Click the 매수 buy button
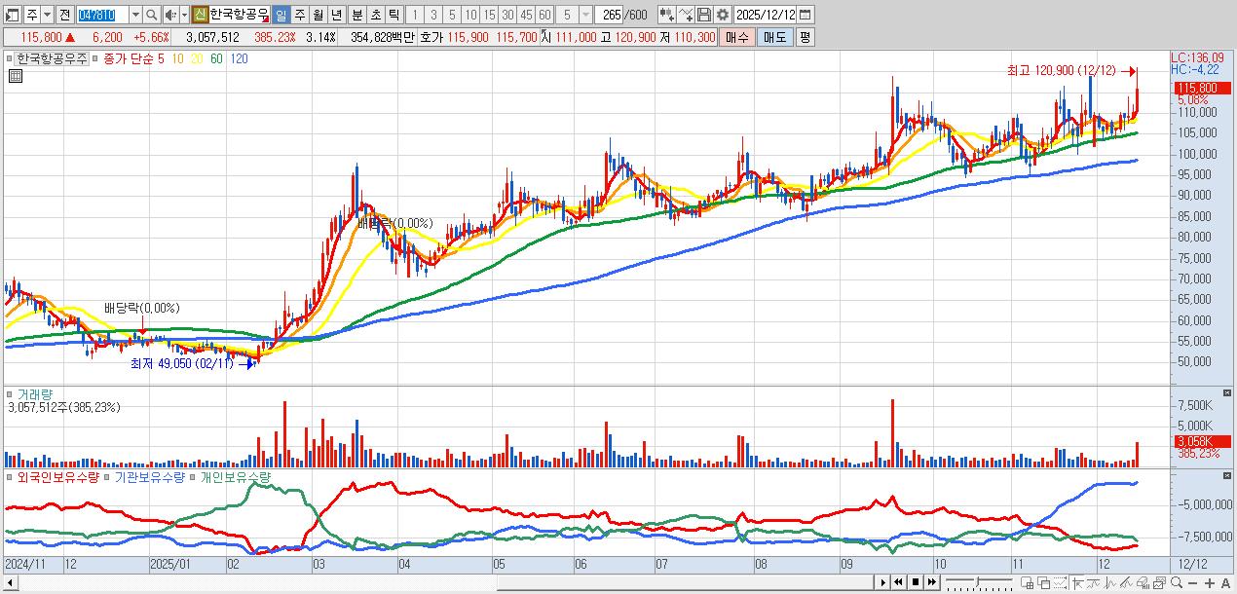Viewport: 1237px width, 594px height. click(737, 37)
